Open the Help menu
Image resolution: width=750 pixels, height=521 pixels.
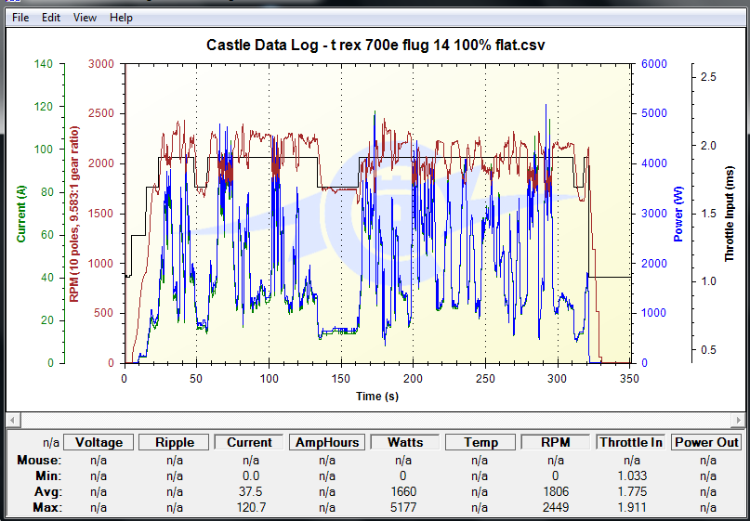pyautogui.click(x=121, y=18)
